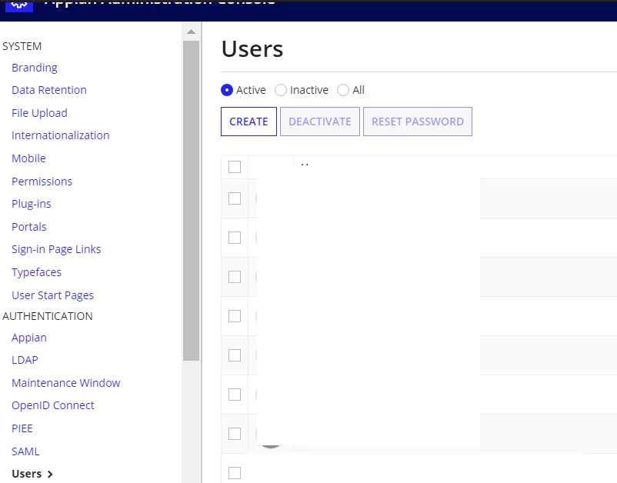The width and height of the screenshot is (617, 483).
Task: Click the sidebar scrollbar thumb
Action: [192, 201]
